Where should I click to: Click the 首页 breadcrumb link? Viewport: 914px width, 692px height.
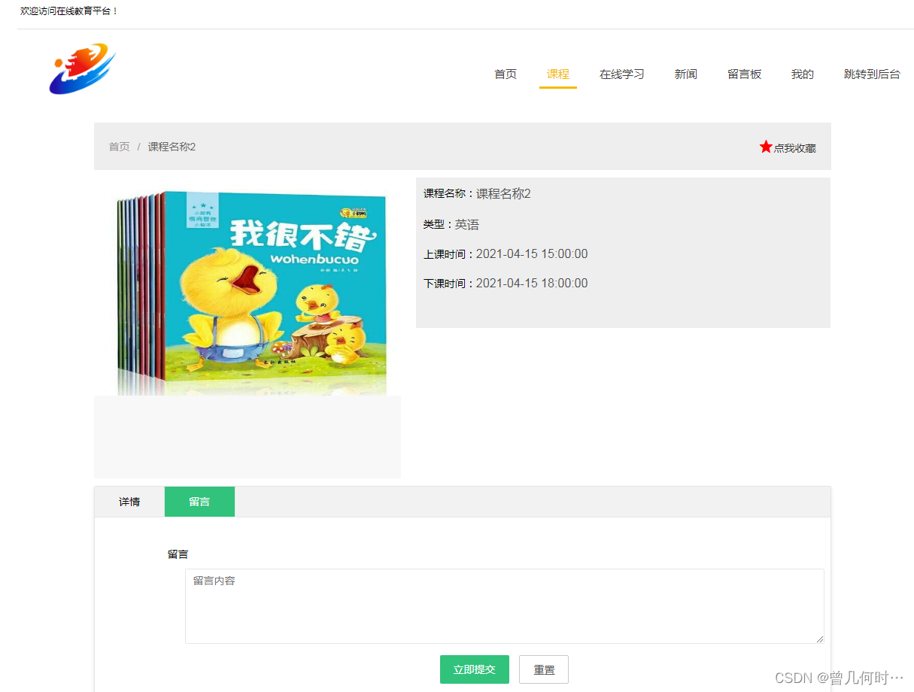(119, 147)
